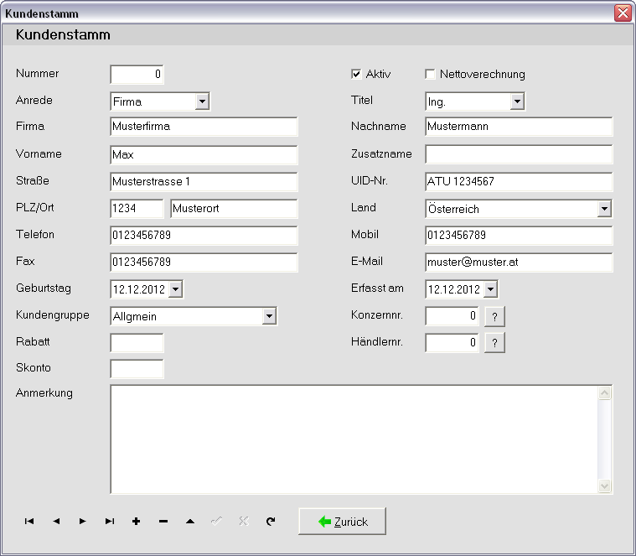Viewport: 636px width, 556px height.
Task: Click the Fax input field
Action: point(204,262)
